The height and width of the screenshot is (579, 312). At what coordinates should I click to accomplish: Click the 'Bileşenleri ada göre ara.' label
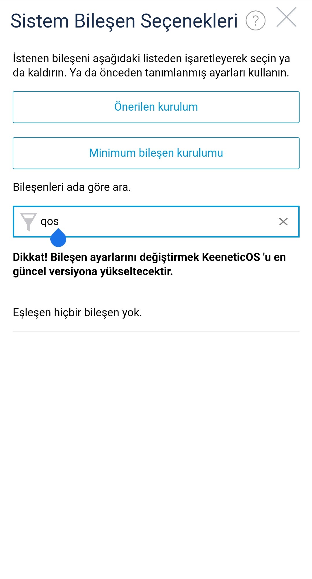click(x=72, y=187)
